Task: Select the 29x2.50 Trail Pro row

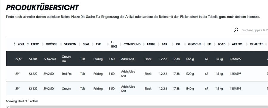Action: point(137,74)
